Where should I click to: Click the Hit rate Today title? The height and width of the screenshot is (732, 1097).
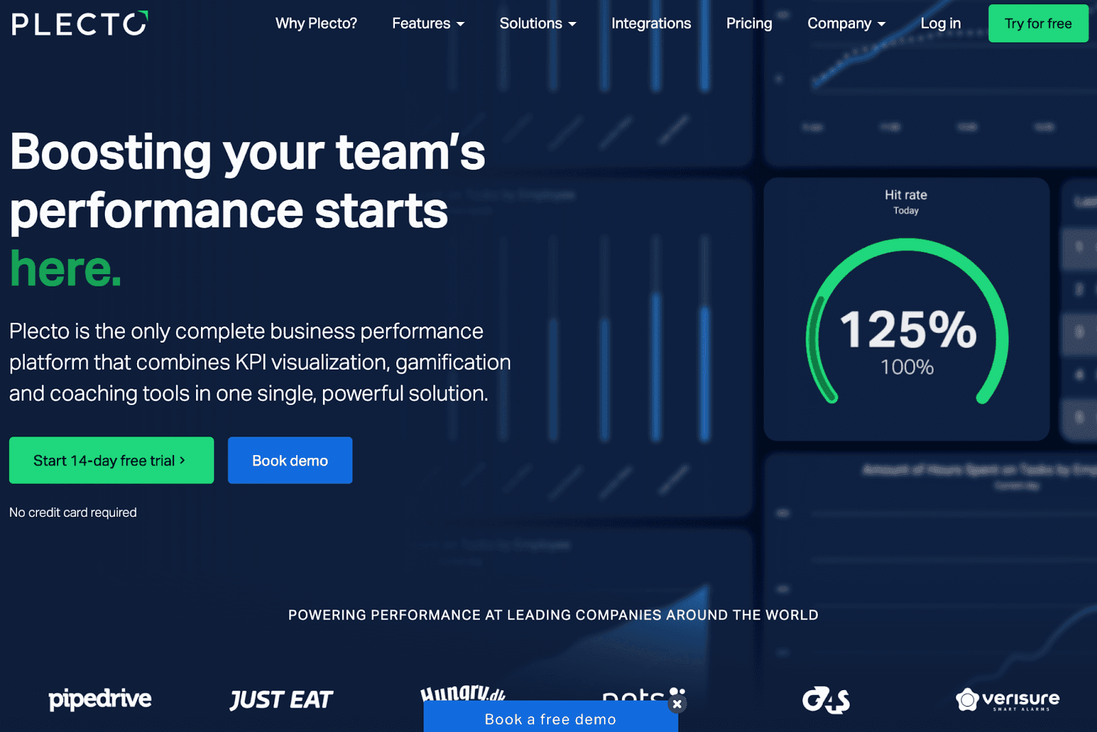(906, 202)
